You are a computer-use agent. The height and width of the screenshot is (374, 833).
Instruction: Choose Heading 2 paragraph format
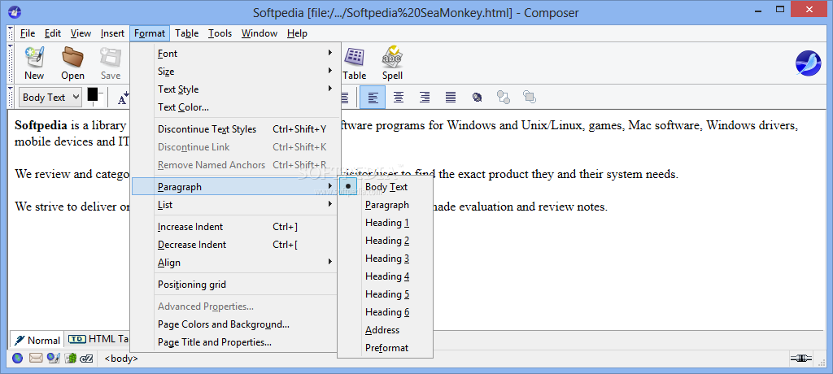click(386, 241)
